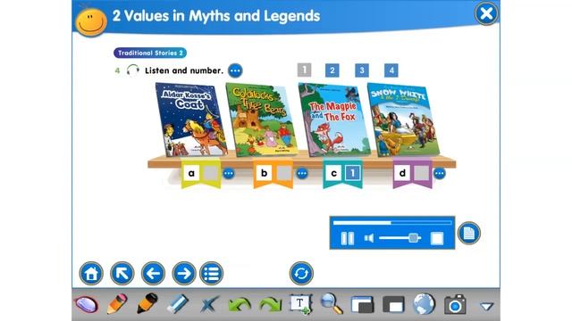Select the magnifying glass zoom tool
The width and height of the screenshot is (572, 321).
tap(332, 303)
